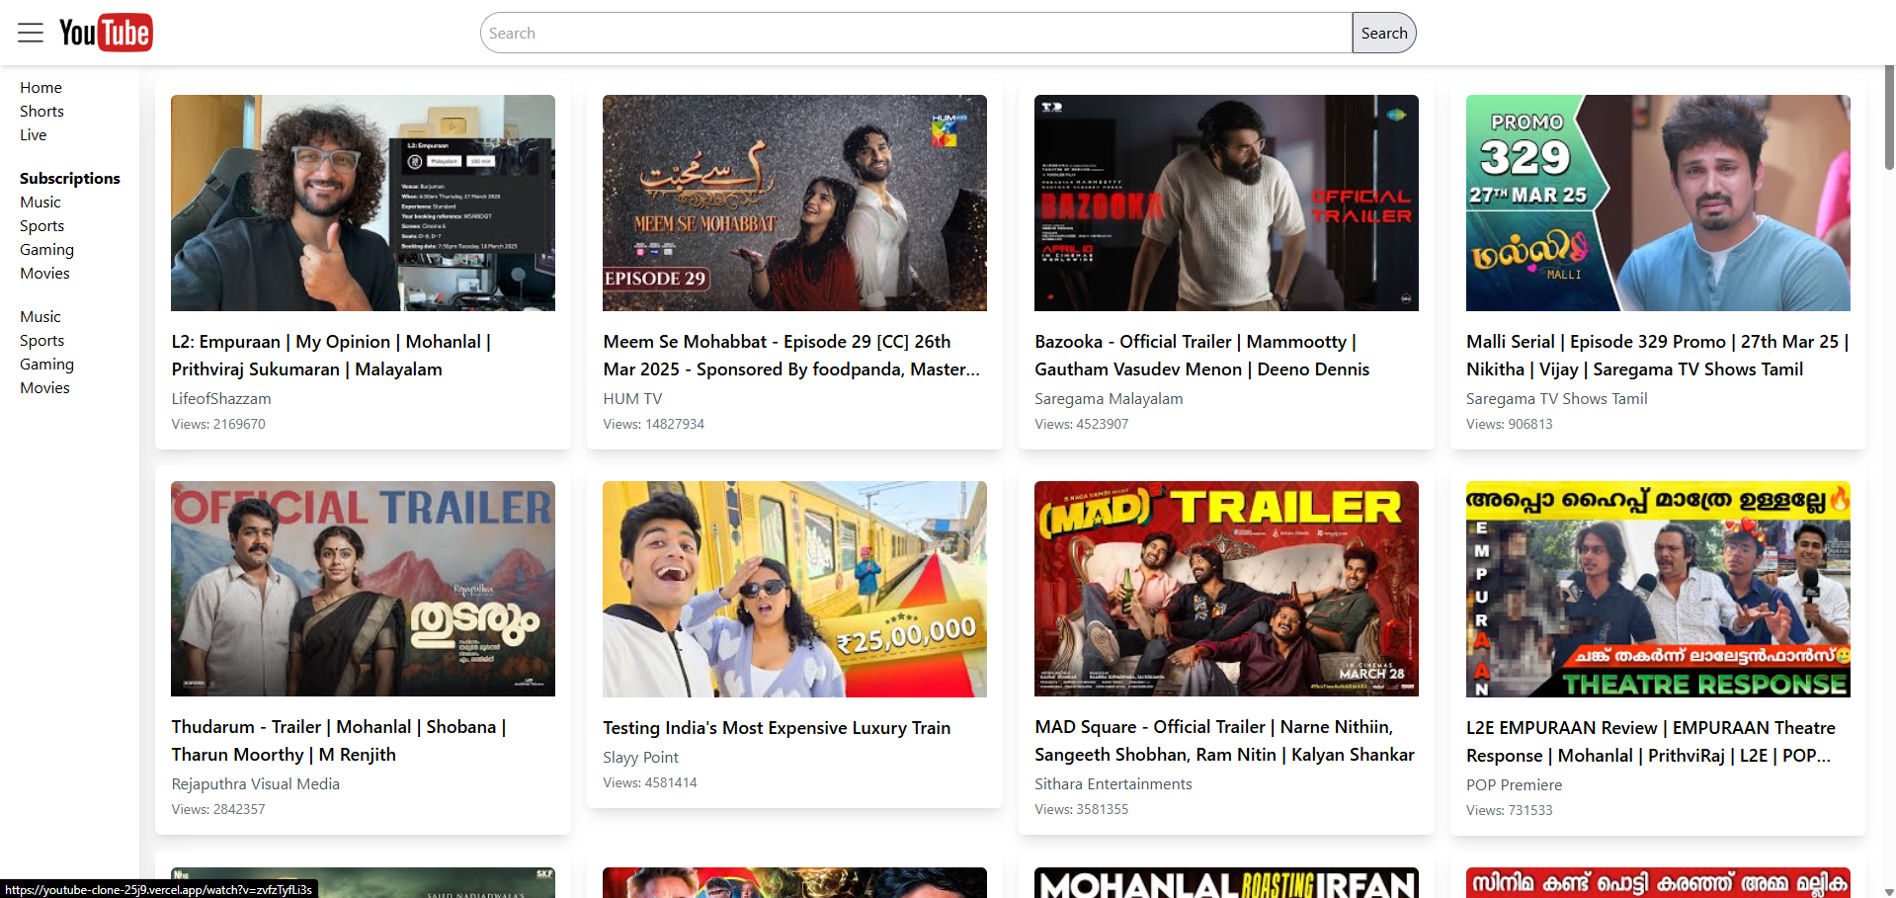Viewport: 1896px width, 898px height.
Task: Select Gaming under Subscriptions heading
Action: [46, 250]
